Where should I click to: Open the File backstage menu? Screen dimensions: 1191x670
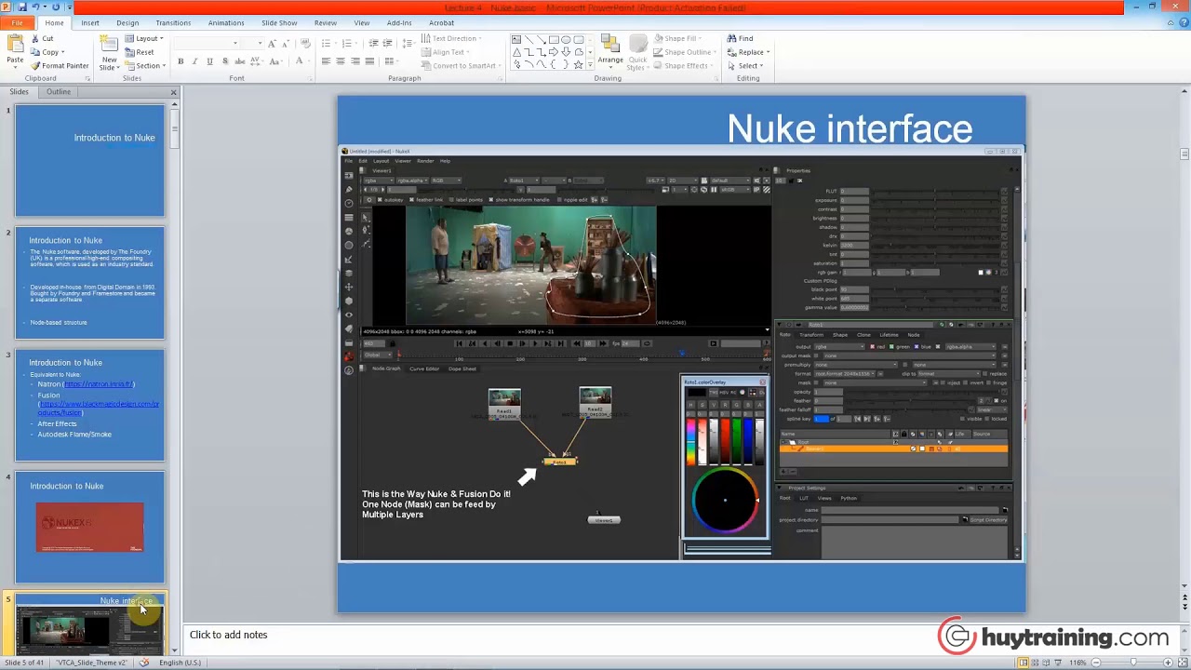17,22
